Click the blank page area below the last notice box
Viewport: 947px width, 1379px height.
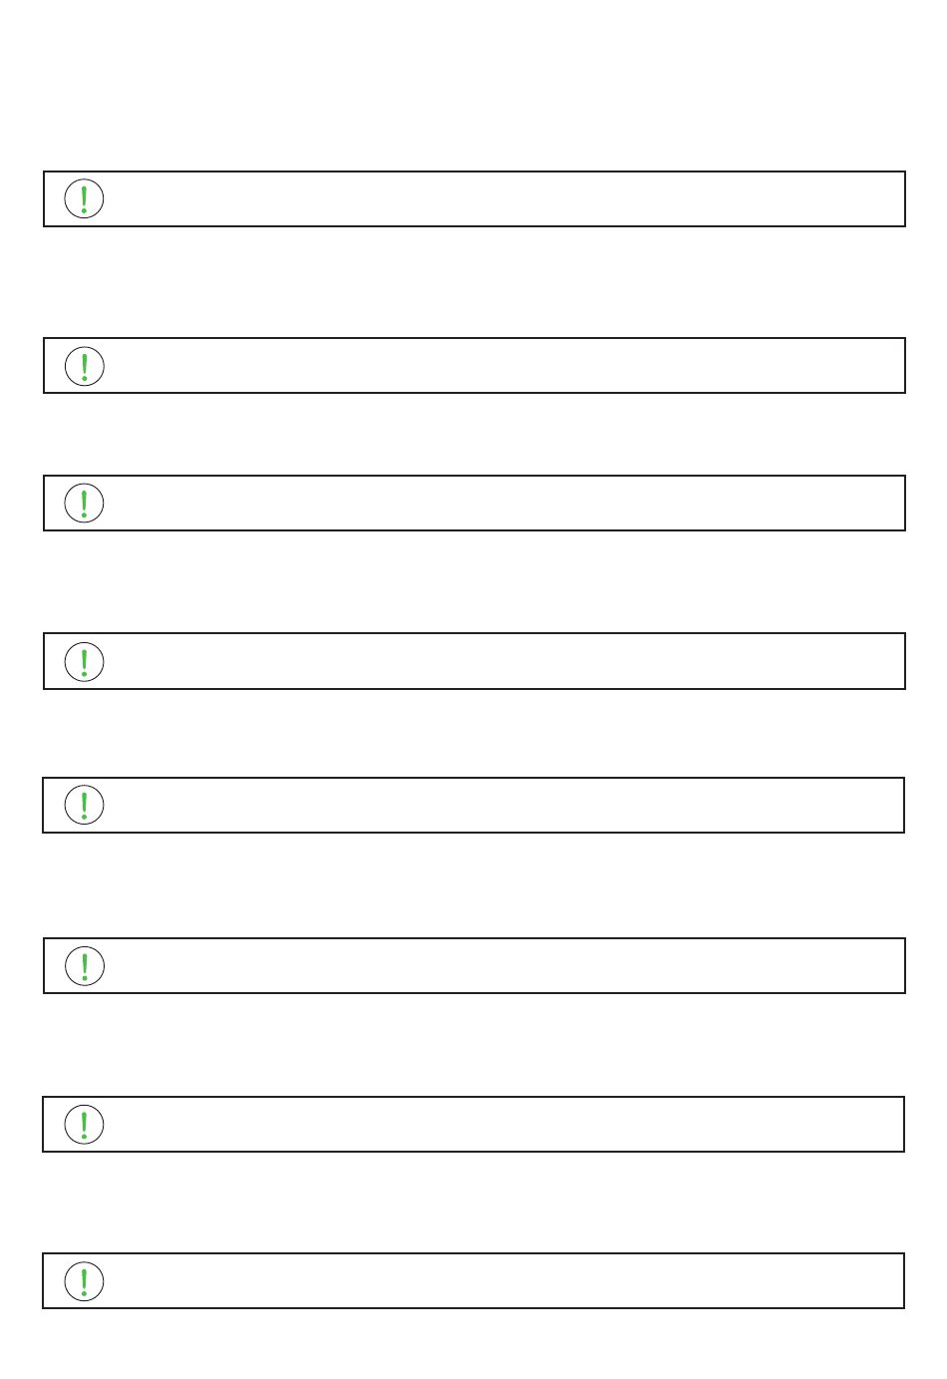473,1344
